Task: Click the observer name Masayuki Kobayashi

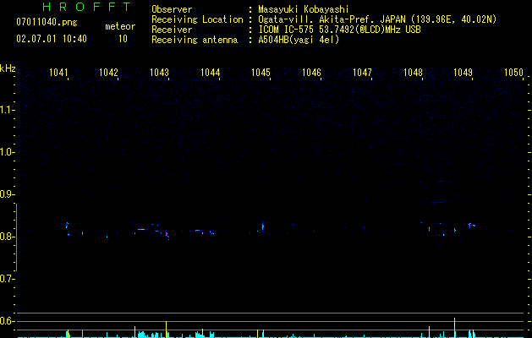Action: click(x=304, y=9)
